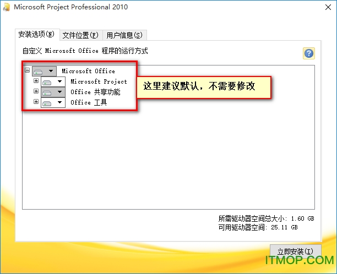
Task: Select the Microsoft Office tree label
Action: click(x=88, y=71)
